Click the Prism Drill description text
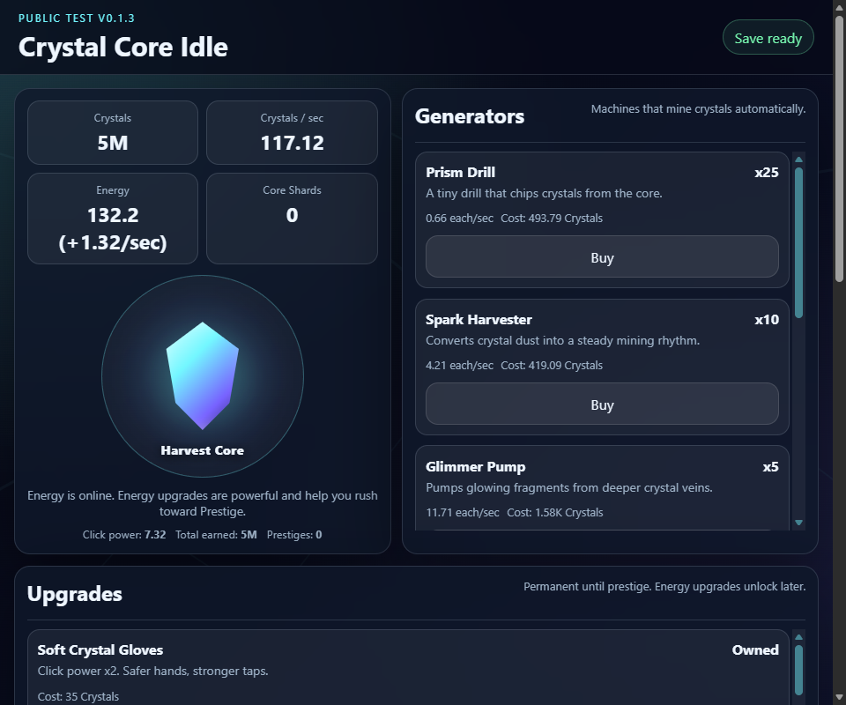 pyautogui.click(x=544, y=193)
